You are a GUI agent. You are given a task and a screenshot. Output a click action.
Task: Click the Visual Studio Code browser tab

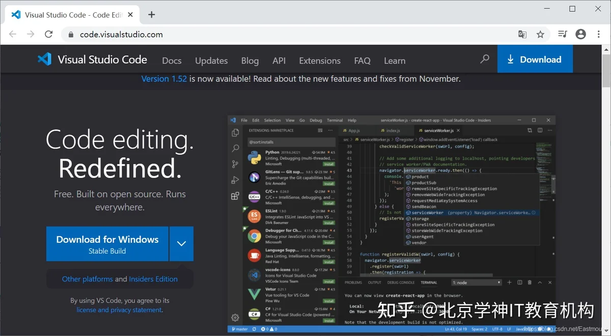[73, 15]
